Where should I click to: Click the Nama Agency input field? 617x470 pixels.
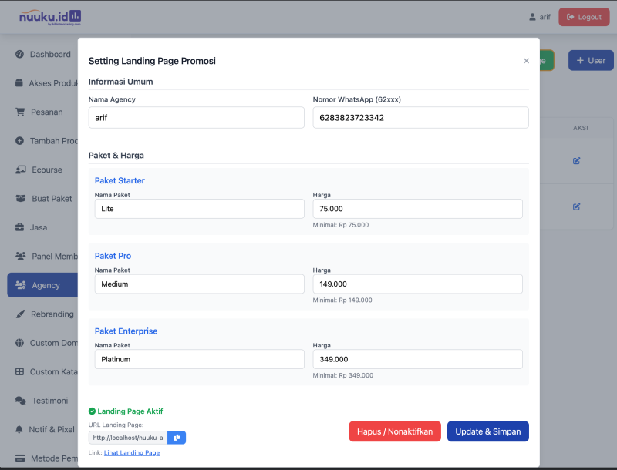click(196, 118)
